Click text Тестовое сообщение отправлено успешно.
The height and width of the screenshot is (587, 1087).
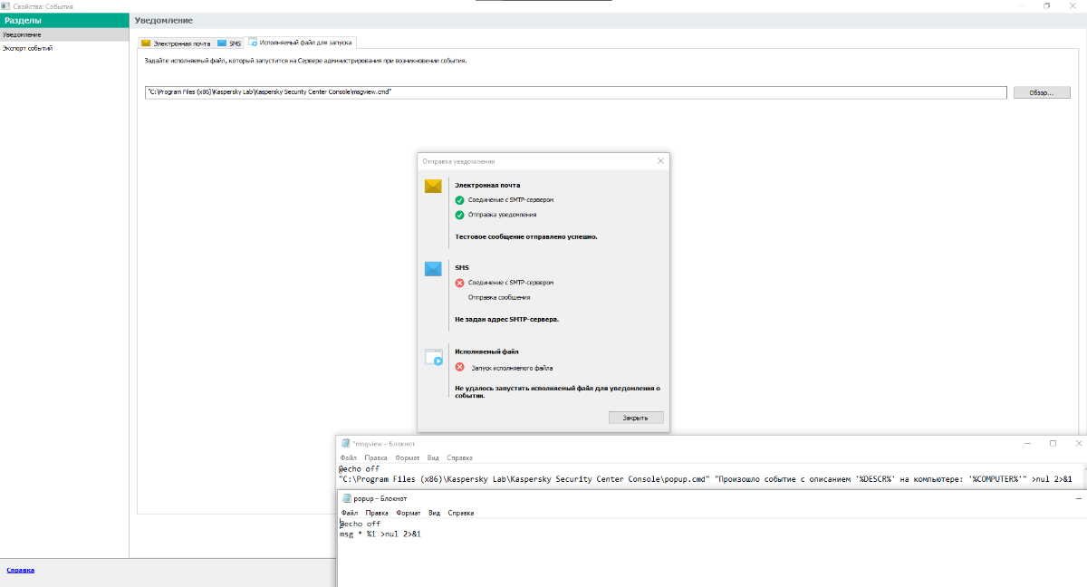[526, 236]
